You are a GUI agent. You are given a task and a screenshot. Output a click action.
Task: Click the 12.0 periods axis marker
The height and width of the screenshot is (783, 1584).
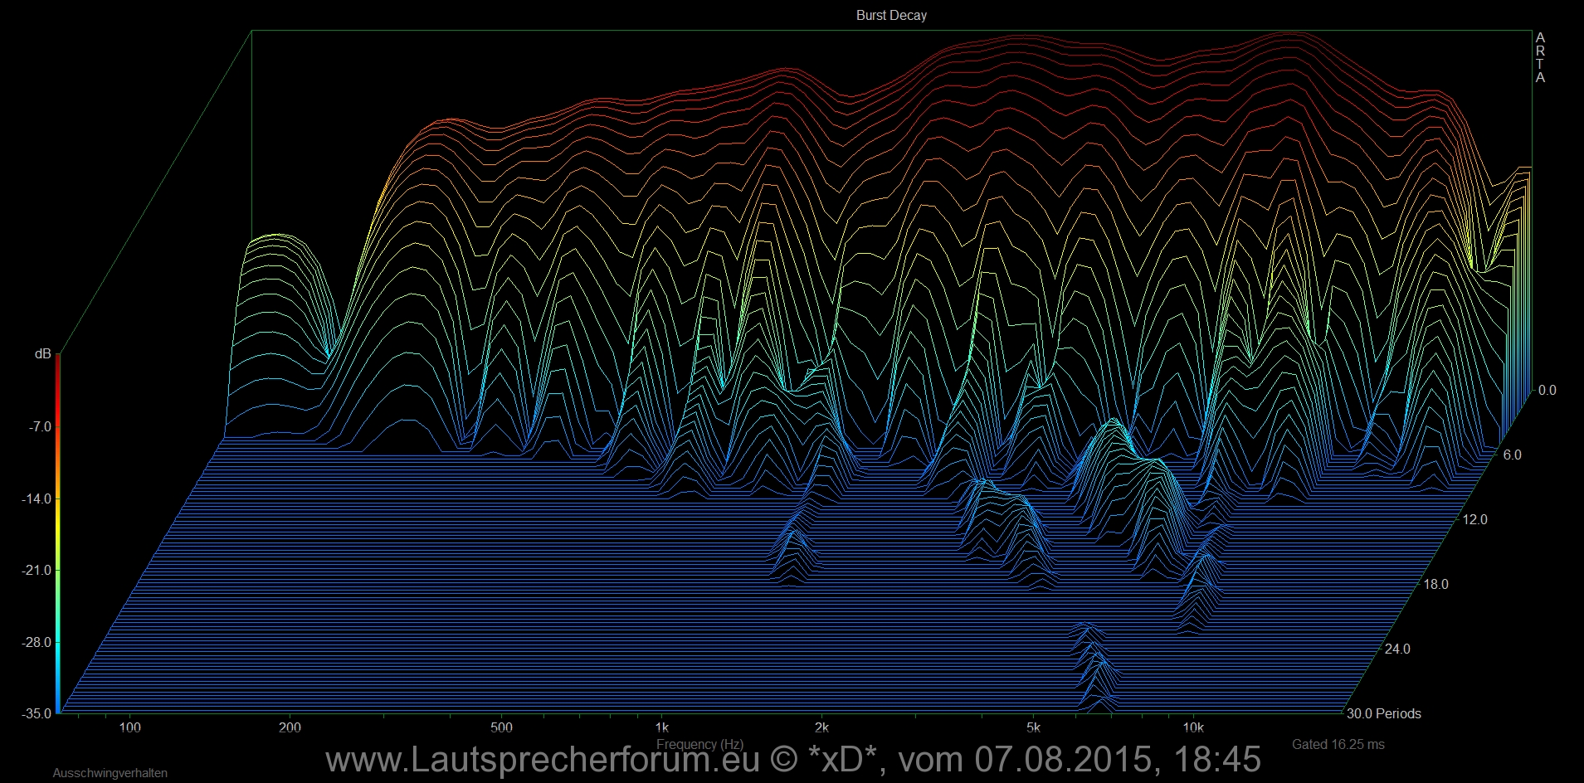pos(1474,519)
